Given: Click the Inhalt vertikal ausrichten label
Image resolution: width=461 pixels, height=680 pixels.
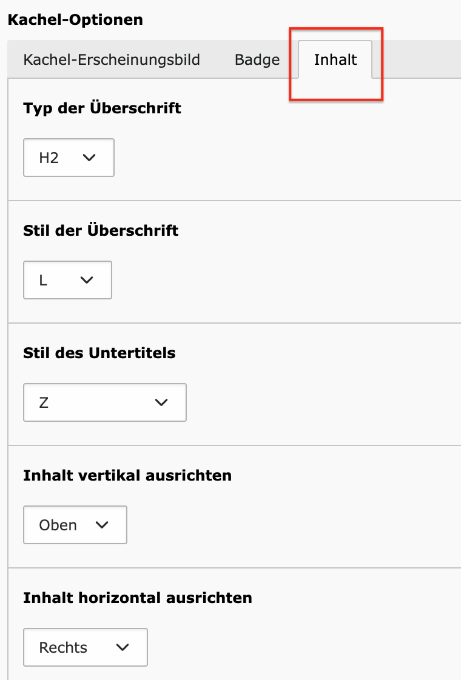Looking at the screenshot, I should point(127,476).
